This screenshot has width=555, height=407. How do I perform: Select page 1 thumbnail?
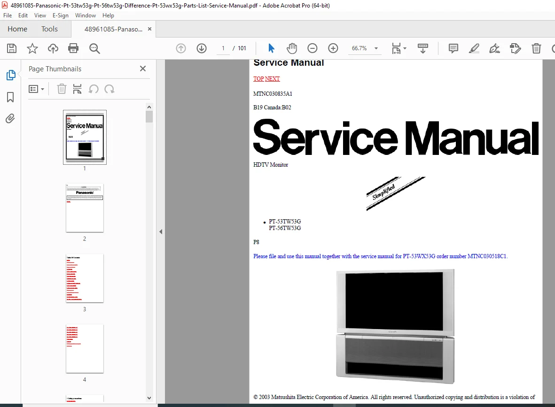point(85,137)
